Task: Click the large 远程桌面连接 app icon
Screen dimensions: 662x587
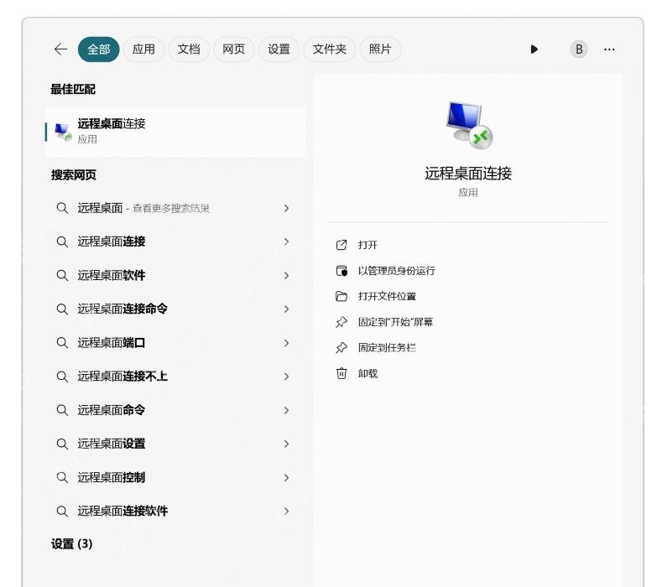Action: point(469,125)
